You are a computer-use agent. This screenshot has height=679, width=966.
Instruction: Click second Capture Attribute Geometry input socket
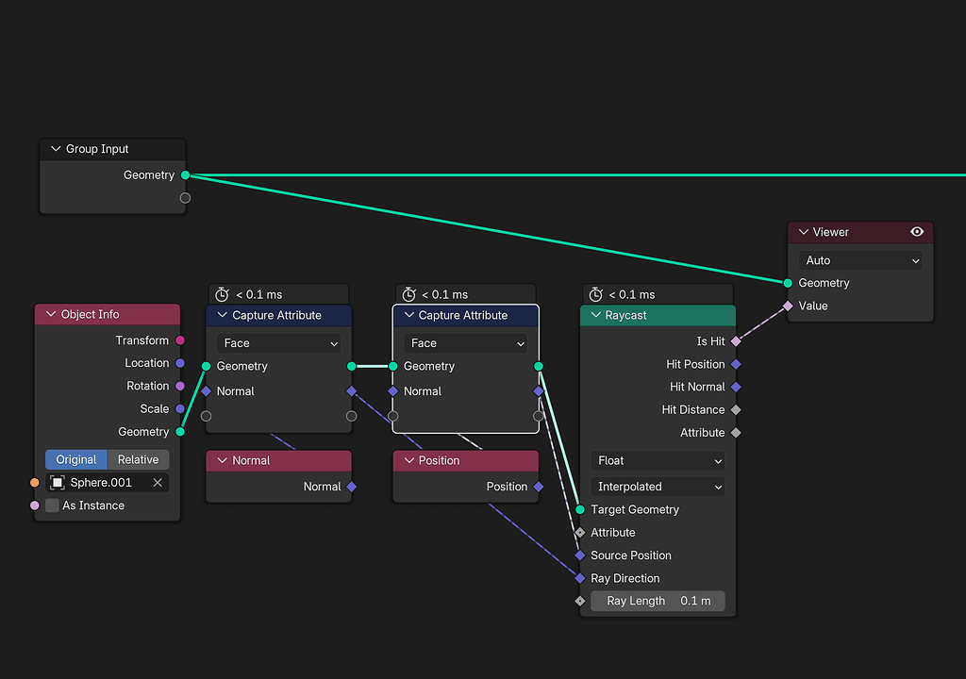click(x=393, y=366)
